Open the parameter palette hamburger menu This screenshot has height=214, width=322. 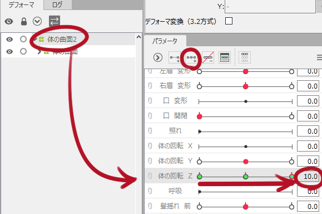[320, 57]
